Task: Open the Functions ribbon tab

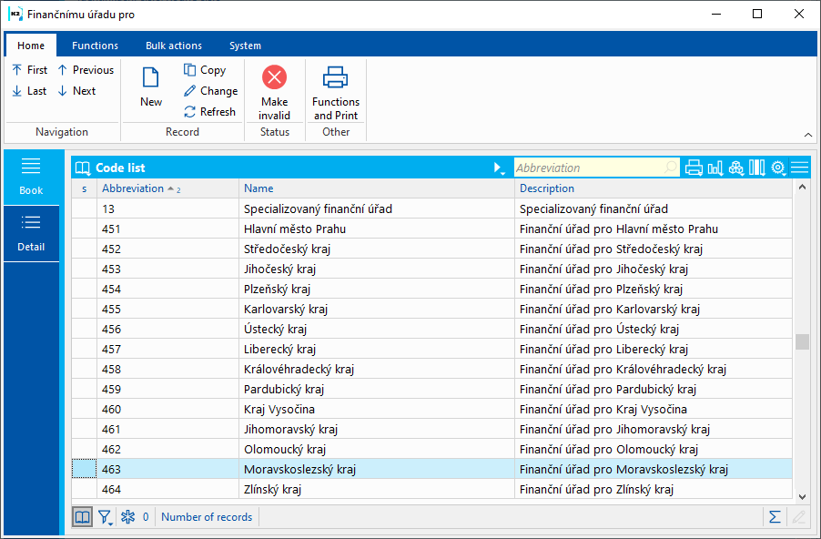Action: click(x=95, y=46)
